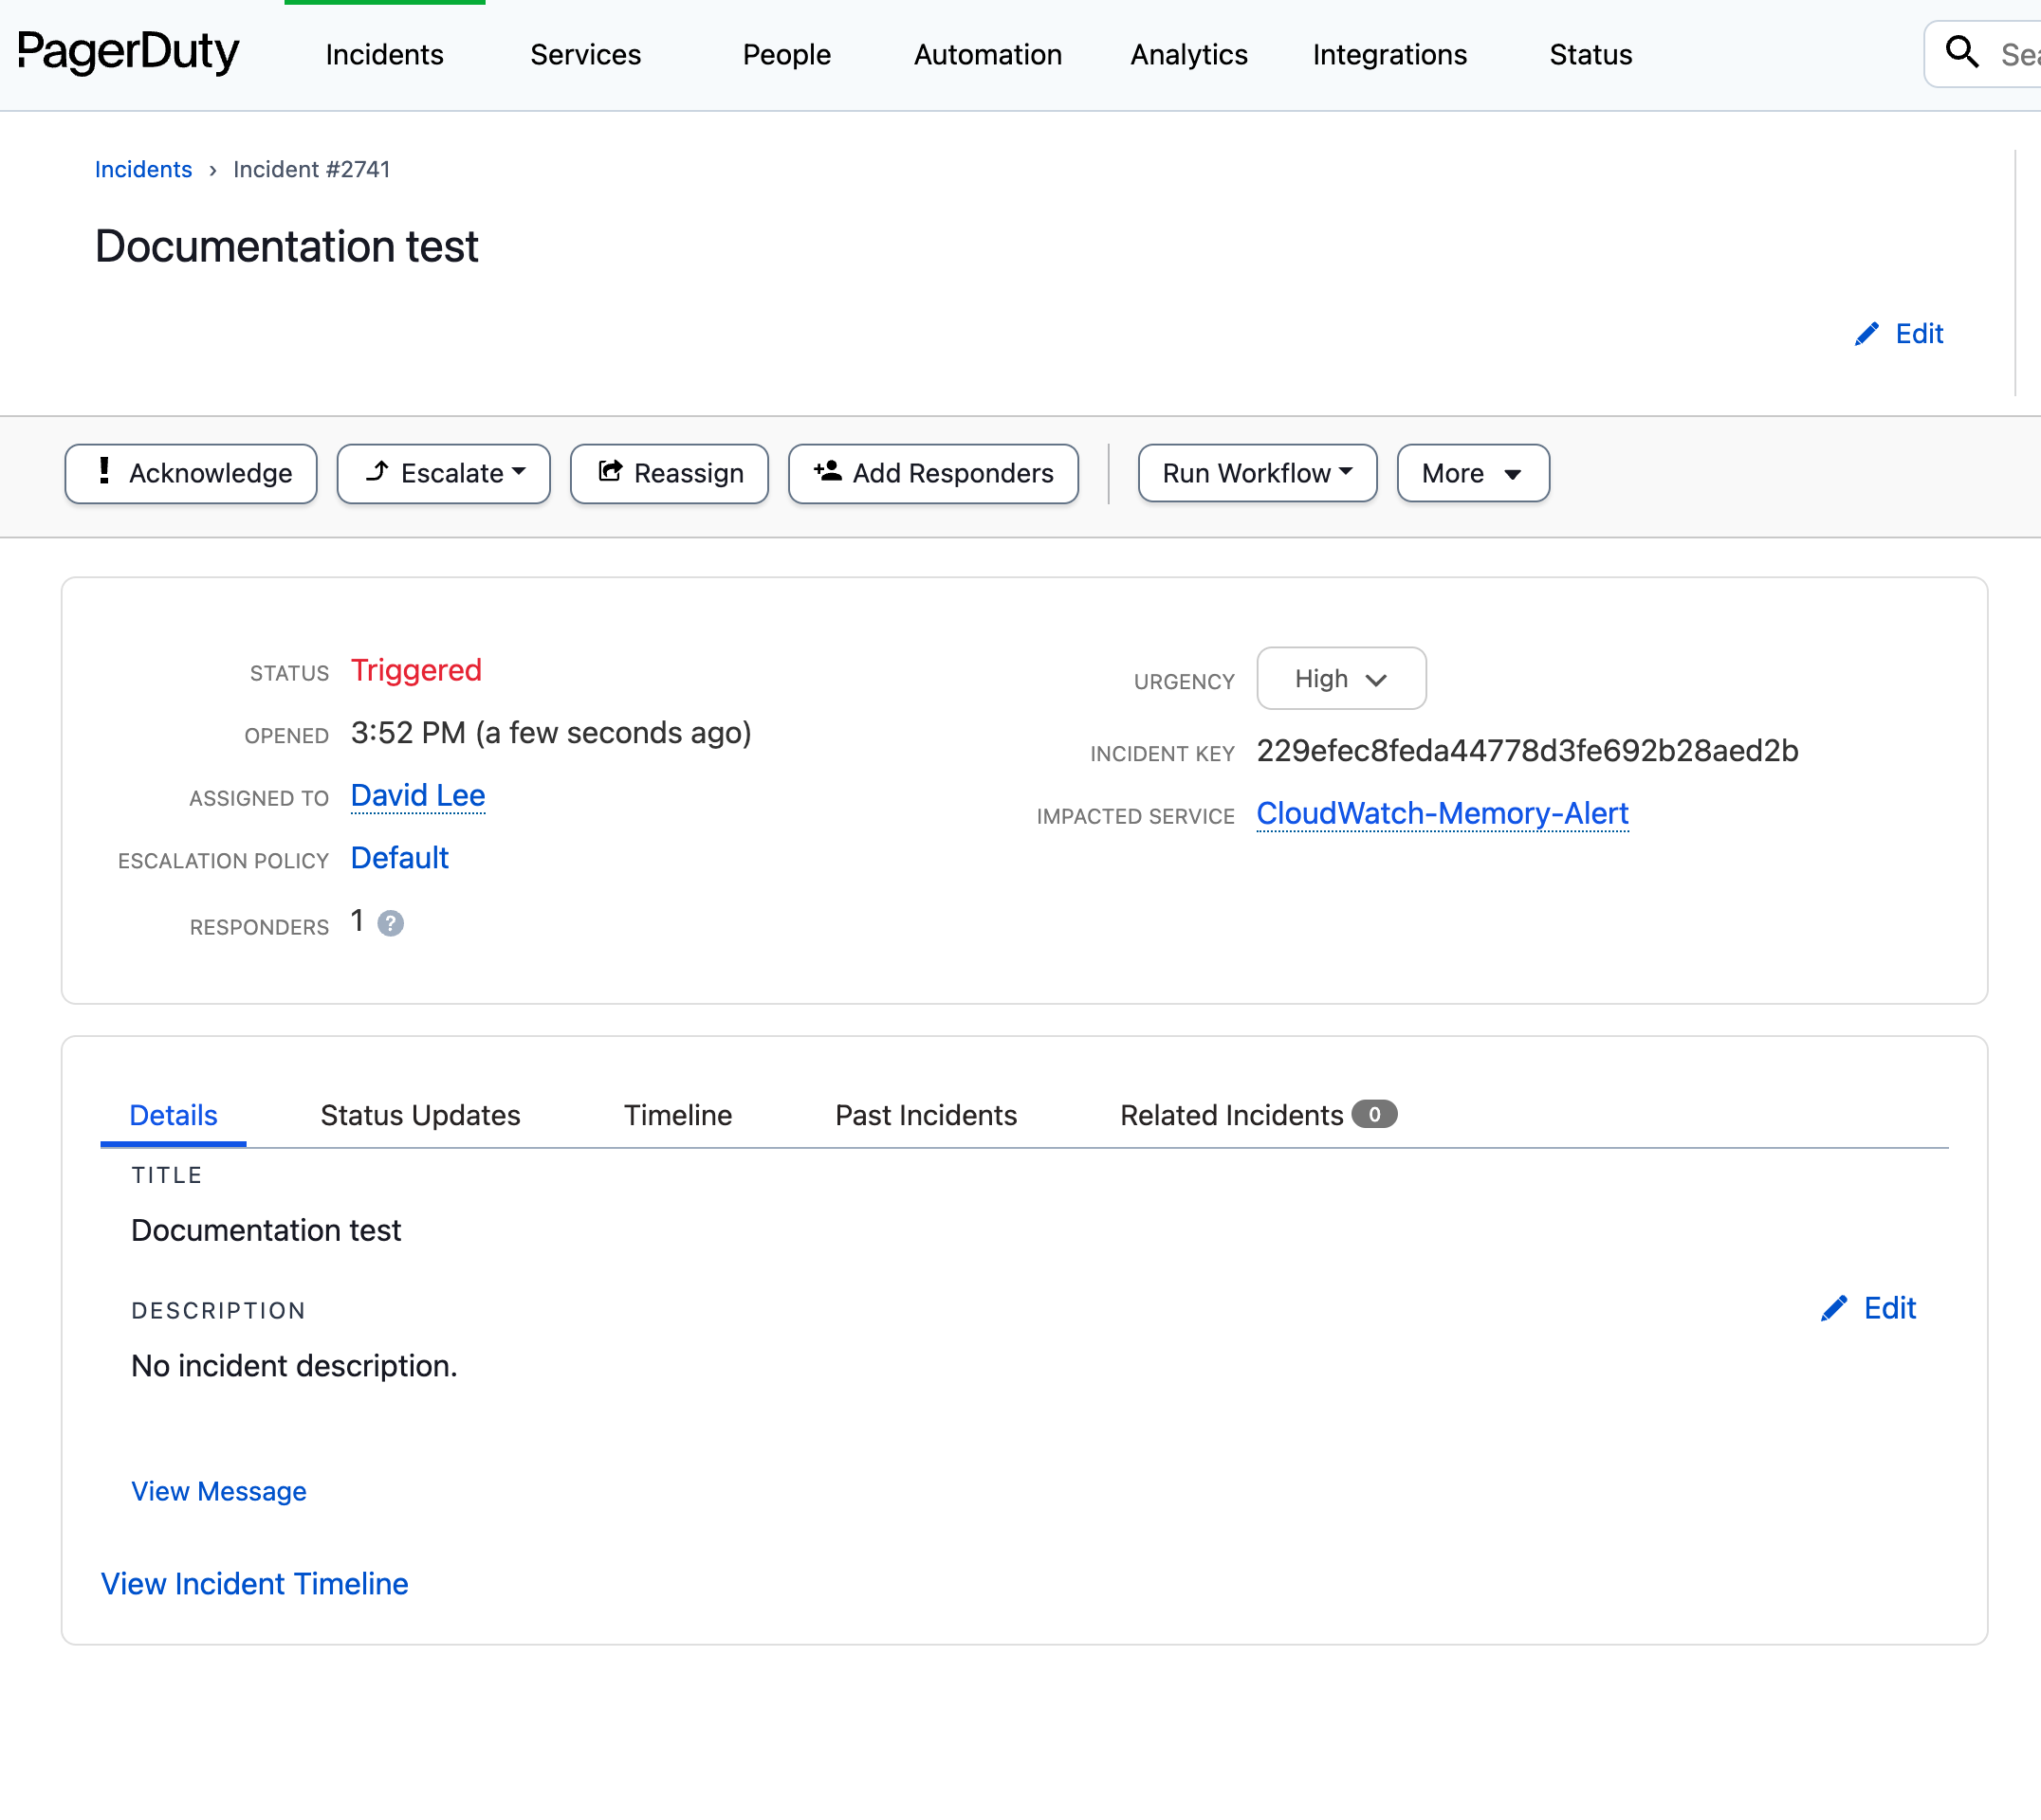Switch to the Timeline tab
The height and width of the screenshot is (1820, 2041).
point(677,1115)
